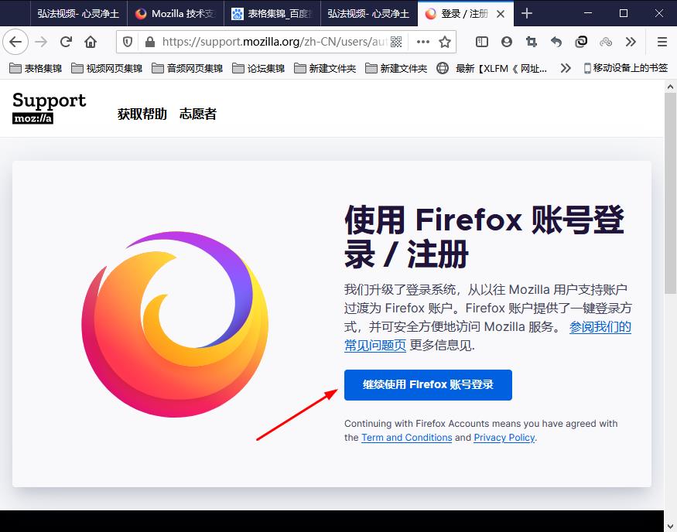677x532 pixels.
Task: Open the Term and Conditions link
Action: pos(407,438)
